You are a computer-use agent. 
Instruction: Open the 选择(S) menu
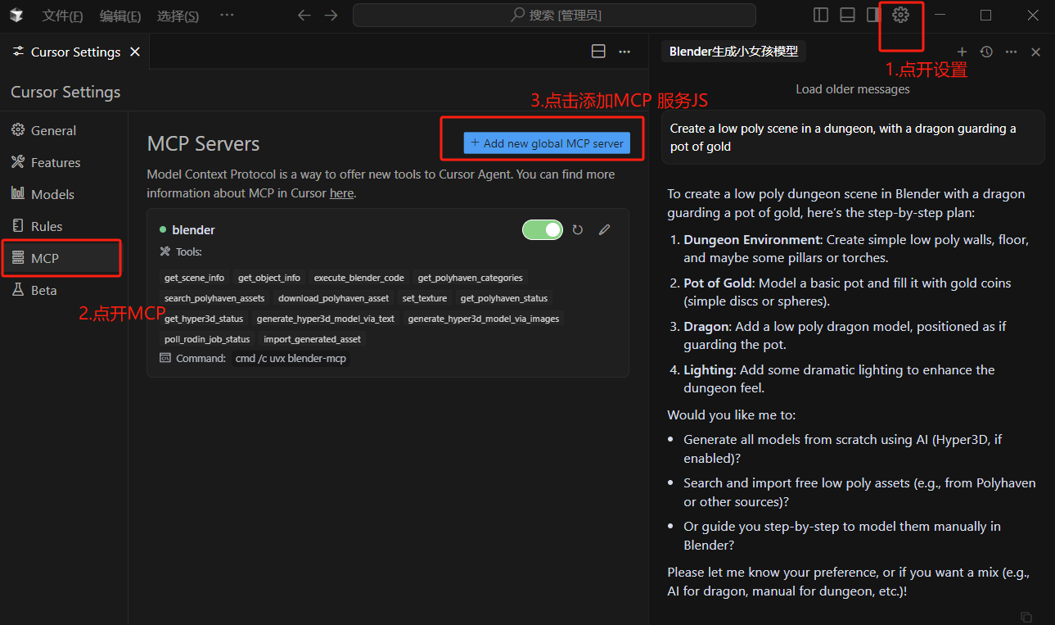[178, 16]
